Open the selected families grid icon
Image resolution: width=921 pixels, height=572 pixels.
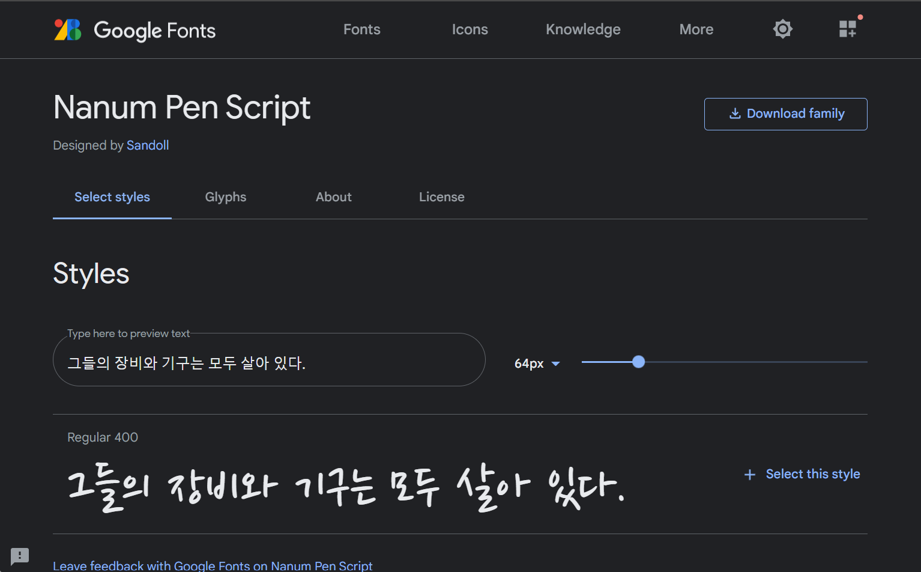click(x=848, y=29)
